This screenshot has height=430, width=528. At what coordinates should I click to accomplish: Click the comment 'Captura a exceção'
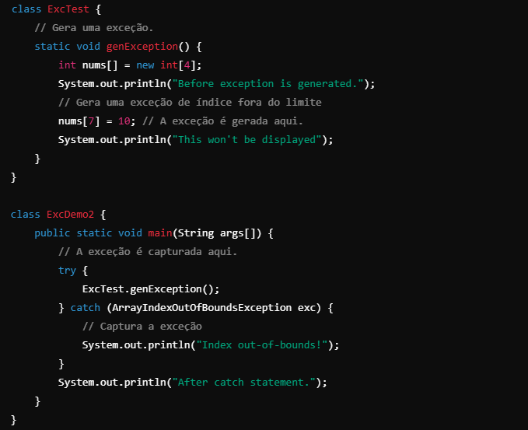click(x=142, y=327)
